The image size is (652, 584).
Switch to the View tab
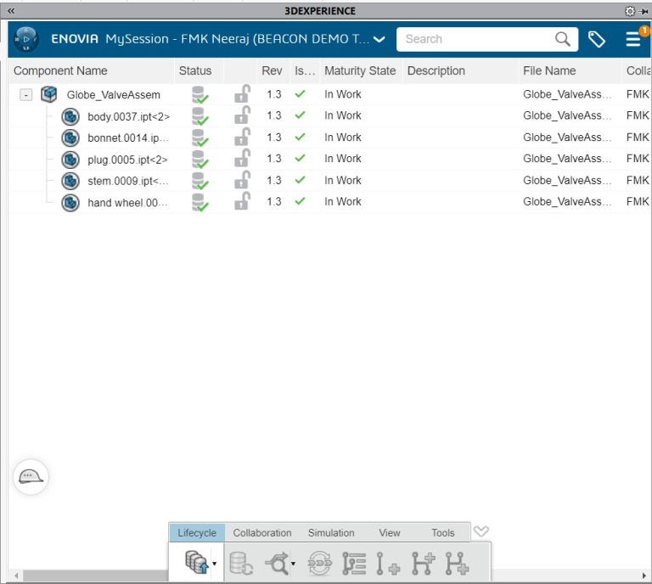tap(389, 533)
